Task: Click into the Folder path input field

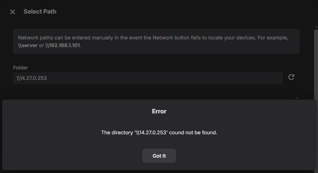Action: (x=148, y=78)
